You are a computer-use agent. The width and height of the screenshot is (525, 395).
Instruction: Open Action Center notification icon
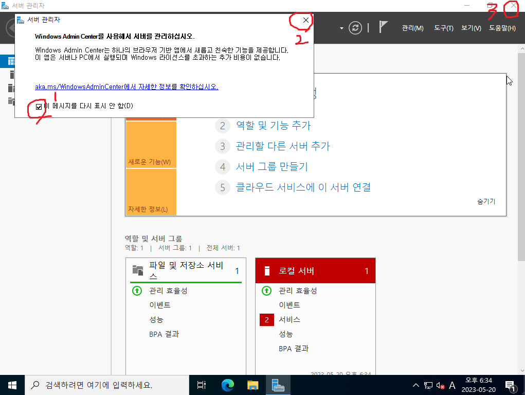510,386
